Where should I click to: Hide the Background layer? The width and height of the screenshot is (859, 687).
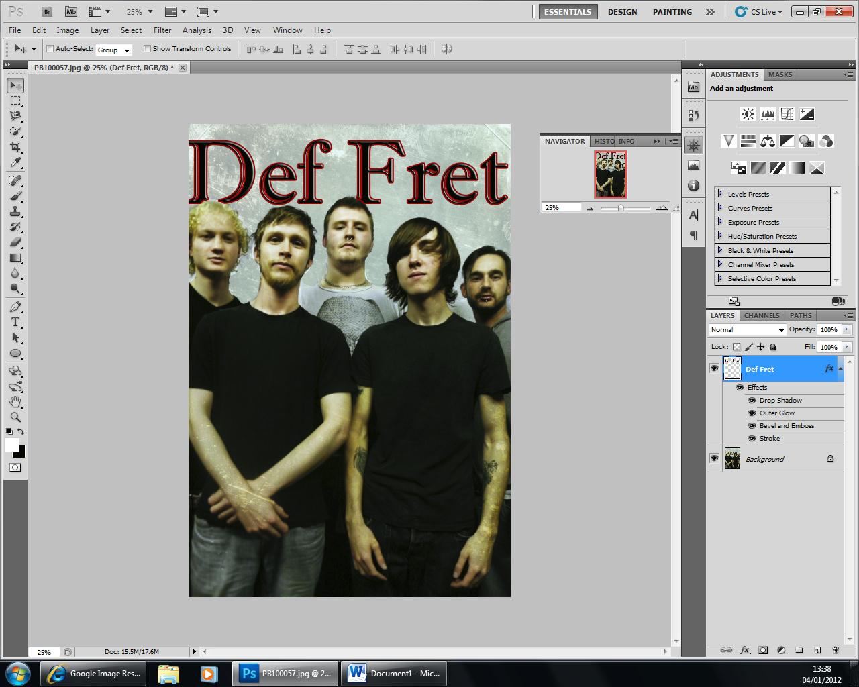tap(714, 458)
